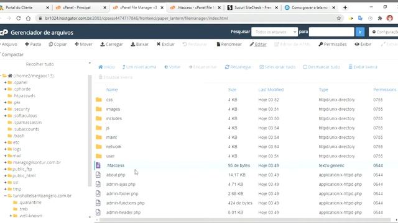Screen dimensions: 398x223
Task: Select the includes folder icon
Action: [99, 118]
